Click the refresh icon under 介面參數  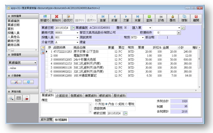pos(28,82)
